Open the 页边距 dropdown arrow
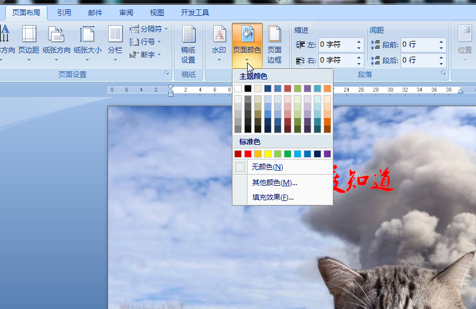Viewport: 476px width, 309px height. click(29, 60)
